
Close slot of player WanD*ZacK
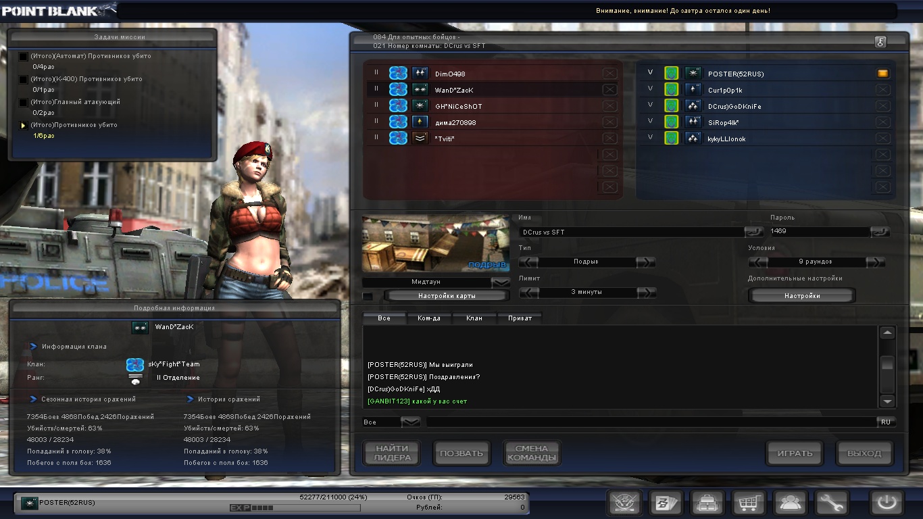point(609,89)
